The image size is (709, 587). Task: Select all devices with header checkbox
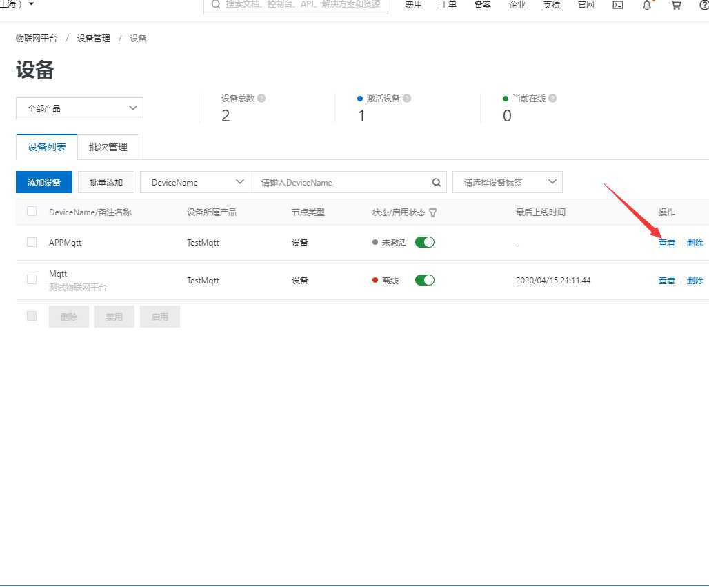pos(32,212)
